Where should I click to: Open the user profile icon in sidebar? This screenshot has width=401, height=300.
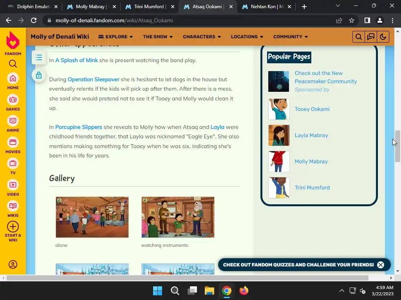pos(13,264)
